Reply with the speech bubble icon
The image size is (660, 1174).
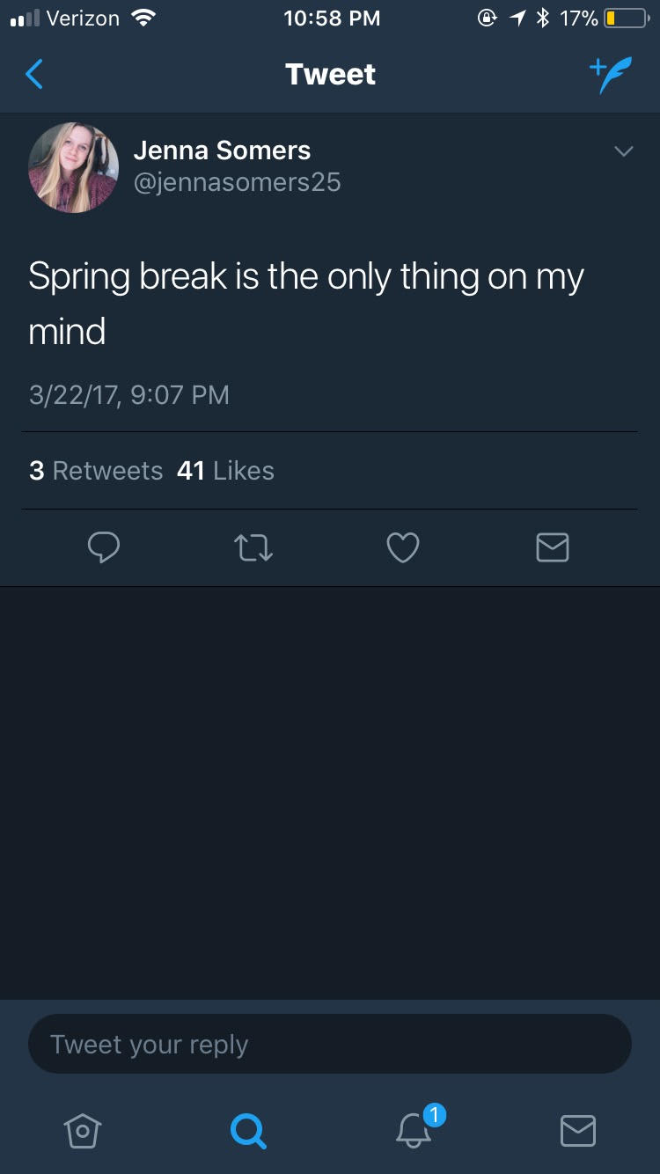point(104,547)
